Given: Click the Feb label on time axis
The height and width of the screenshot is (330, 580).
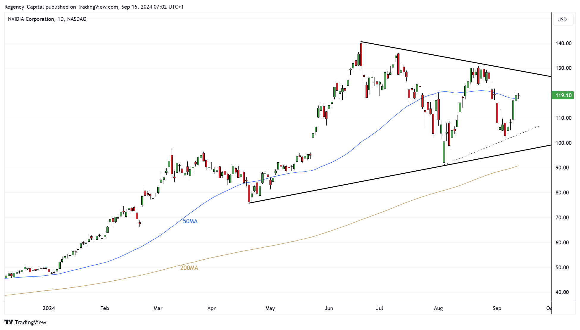Looking at the screenshot, I should 105,308.
